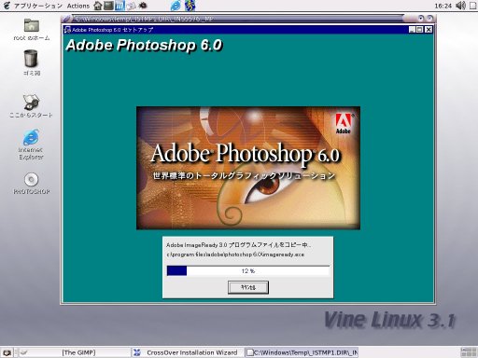Click the show desktop button in bottom panel
Viewport: 478px width, 358px height.
pyautogui.click(x=7, y=352)
